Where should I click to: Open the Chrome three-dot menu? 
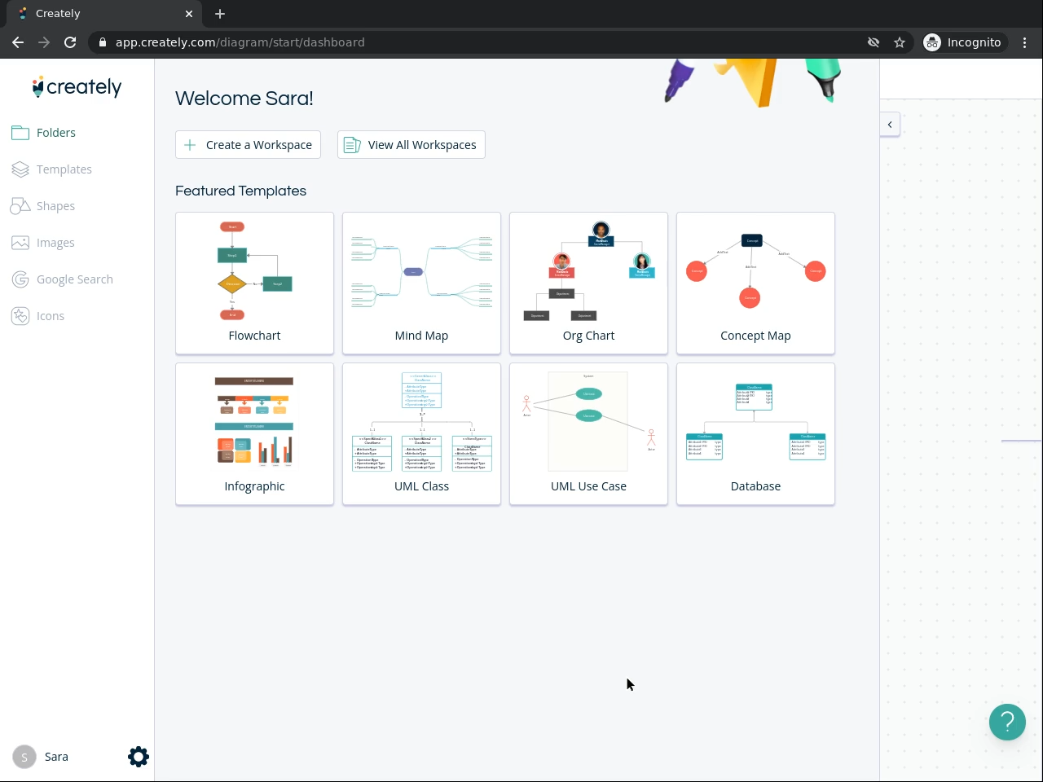coord(1025,42)
